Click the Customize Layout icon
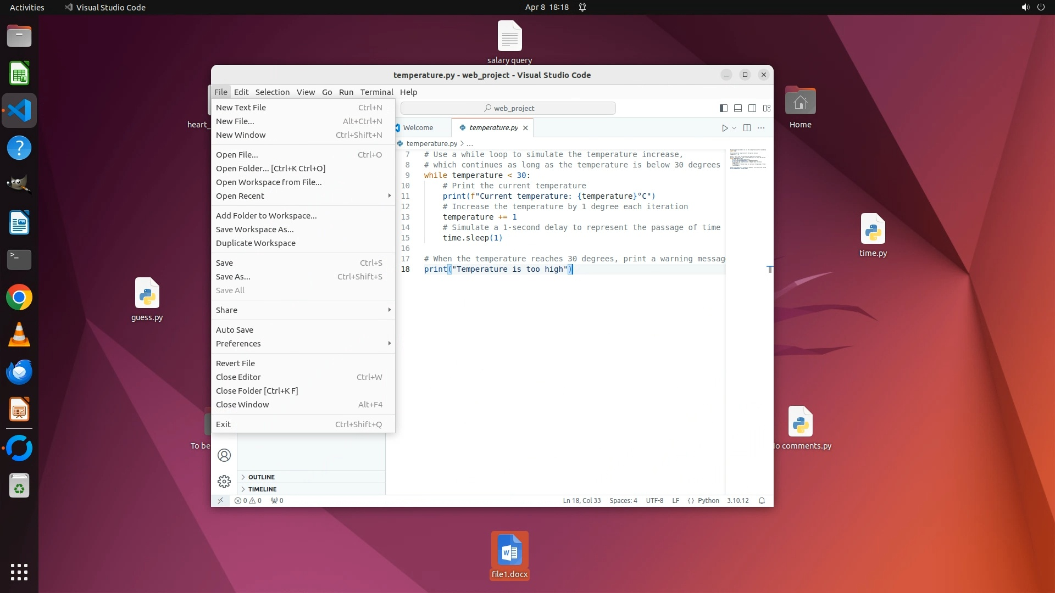 point(767,108)
